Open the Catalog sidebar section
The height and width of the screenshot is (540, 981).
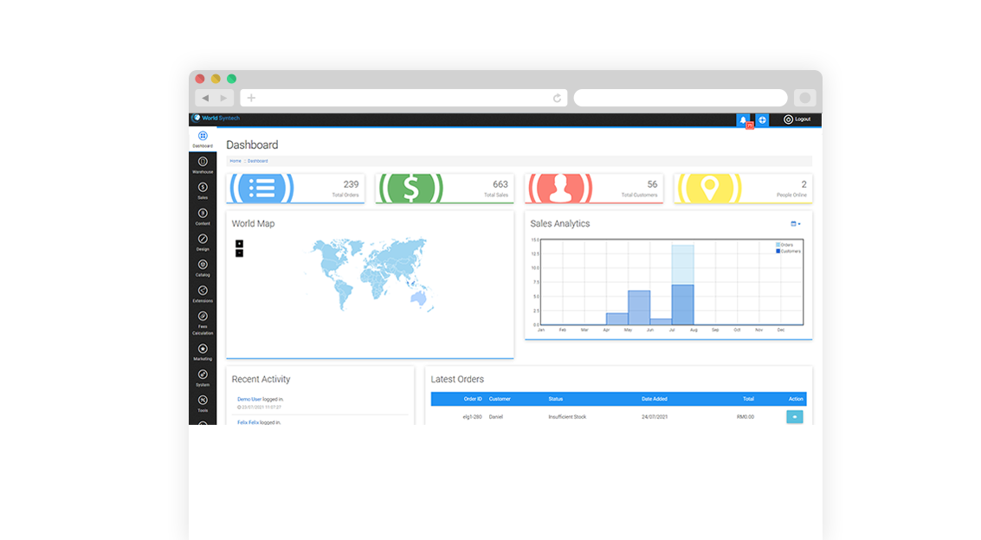click(203, 267)
